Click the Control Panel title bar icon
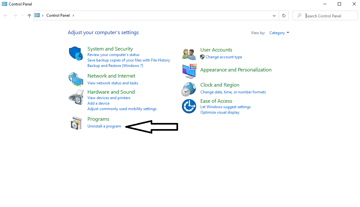 pyautogui.click(x=5, y=4)
